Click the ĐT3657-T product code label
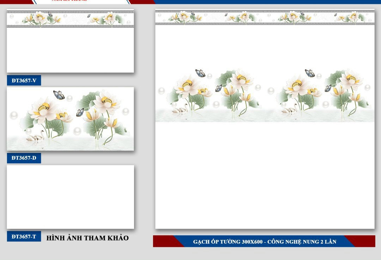Screen dimensions: 381x260 (x=24, y=236)
